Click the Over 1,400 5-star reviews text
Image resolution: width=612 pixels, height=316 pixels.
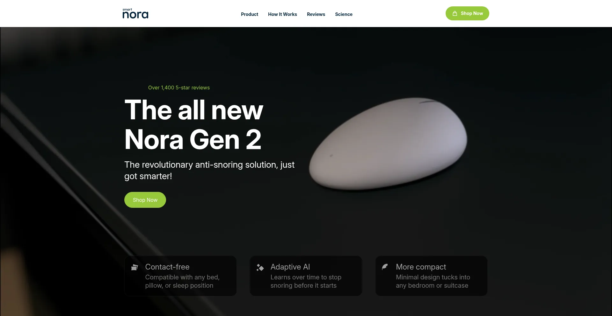click(x=179, y=88)
